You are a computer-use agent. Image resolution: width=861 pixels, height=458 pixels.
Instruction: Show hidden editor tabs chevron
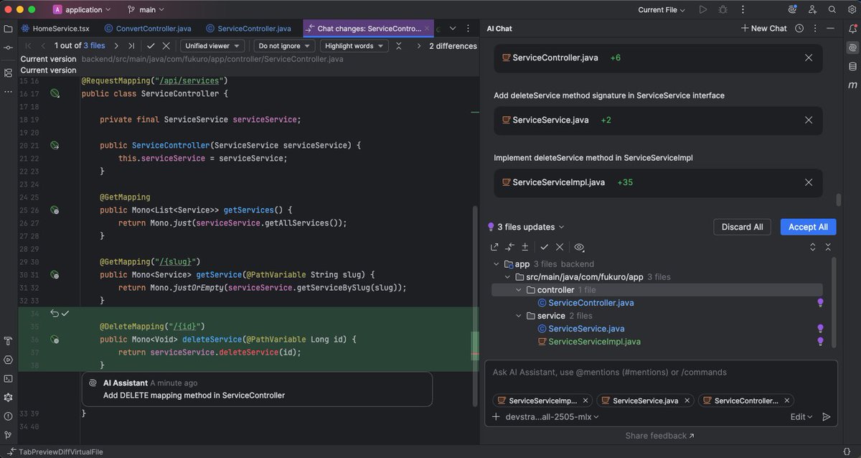click(453, 28)
